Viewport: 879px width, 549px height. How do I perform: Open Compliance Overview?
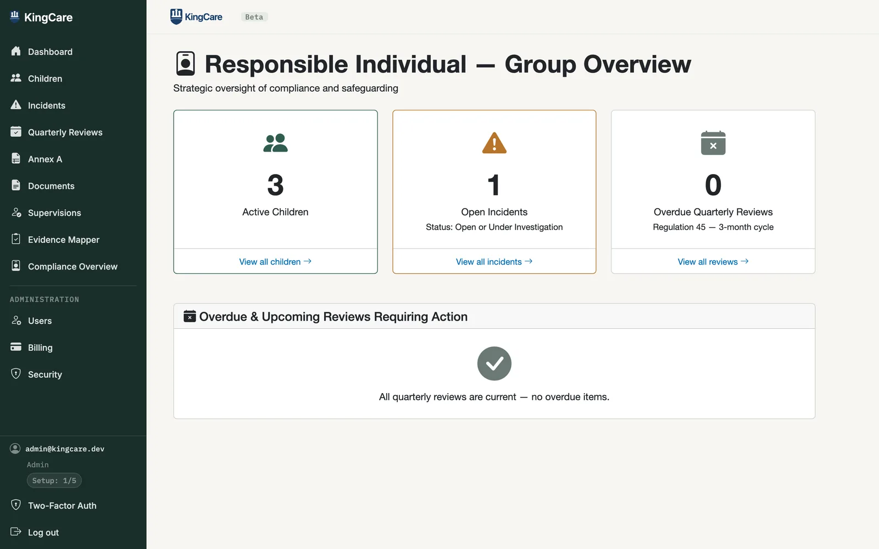click(73, 267)
